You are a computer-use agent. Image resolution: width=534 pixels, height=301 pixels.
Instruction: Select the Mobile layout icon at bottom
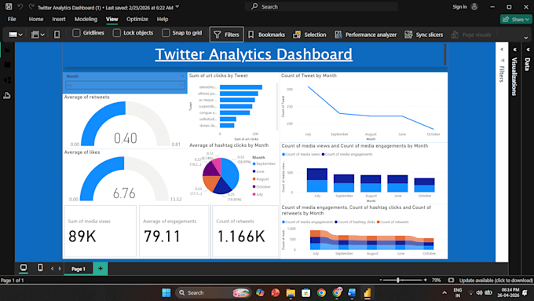pos(40,268)
